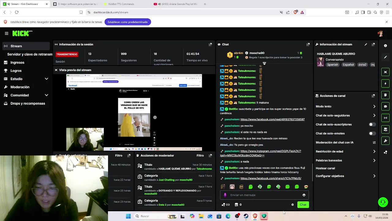Open Servidor y clave de retransmisión
The width and height of the screenshot is (392, 221).
coord(30,54)
